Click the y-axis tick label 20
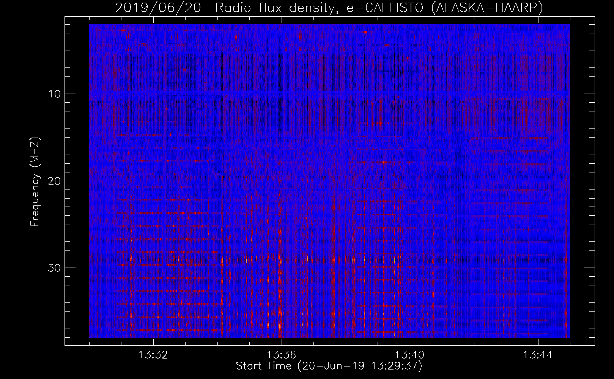 pos(55,181)
